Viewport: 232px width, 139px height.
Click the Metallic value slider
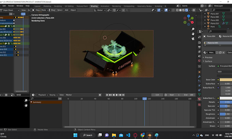click(226, 102)
